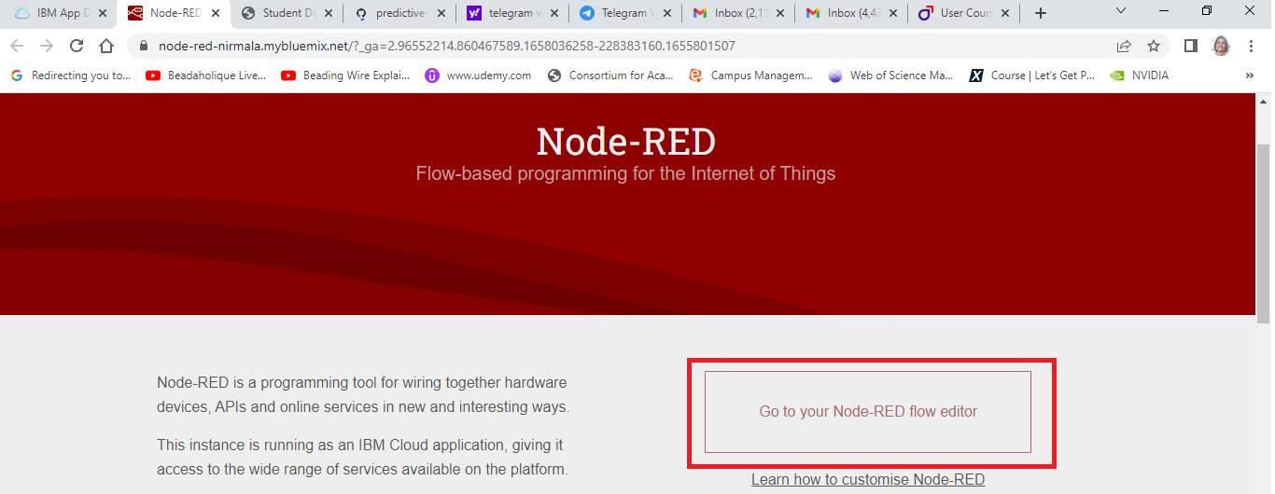
Task: Open Beadaholique Live bookmark
Action: point(206,75)
